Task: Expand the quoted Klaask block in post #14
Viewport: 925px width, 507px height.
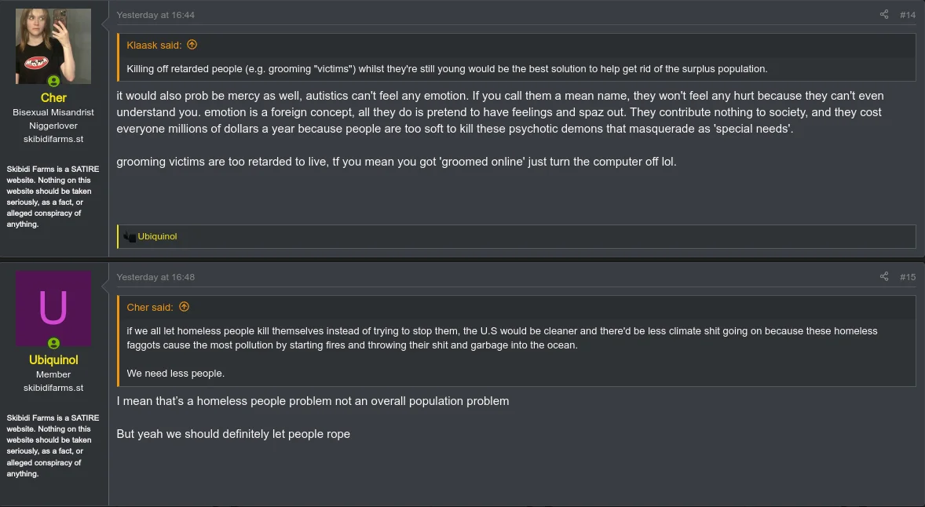Action: point(447,69)
